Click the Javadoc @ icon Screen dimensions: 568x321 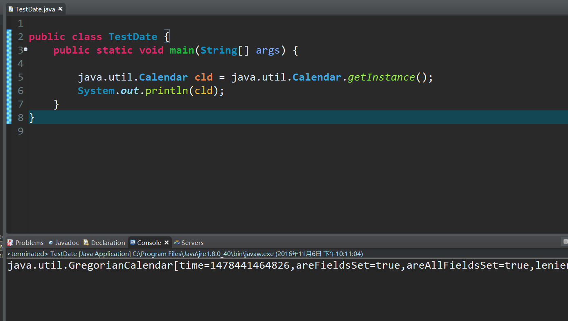coord(50,242)
